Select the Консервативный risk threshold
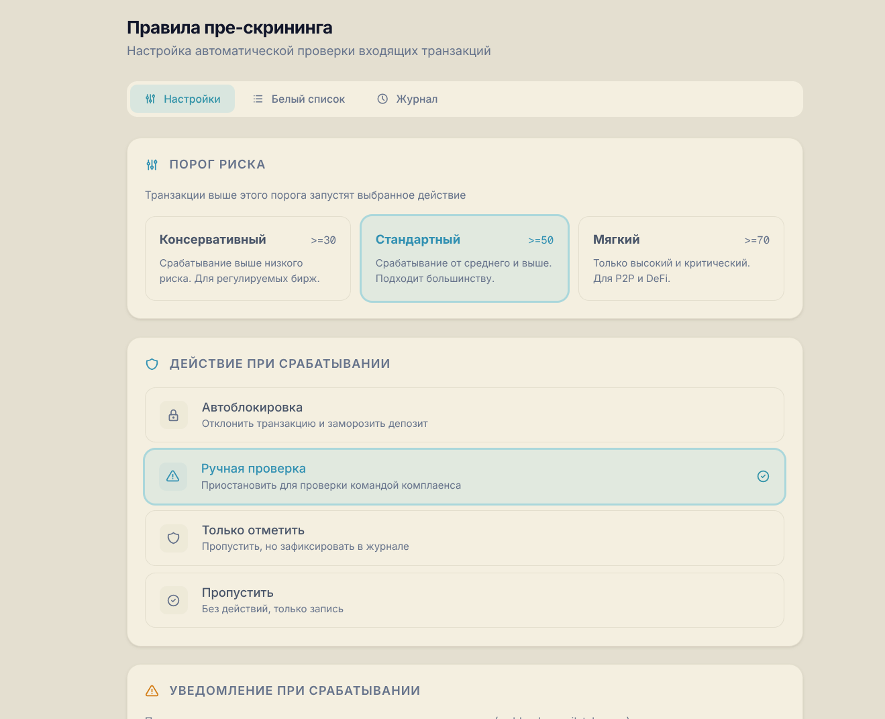 (x=248, y=258)
